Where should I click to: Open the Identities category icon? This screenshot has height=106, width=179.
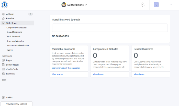point(3,74)
